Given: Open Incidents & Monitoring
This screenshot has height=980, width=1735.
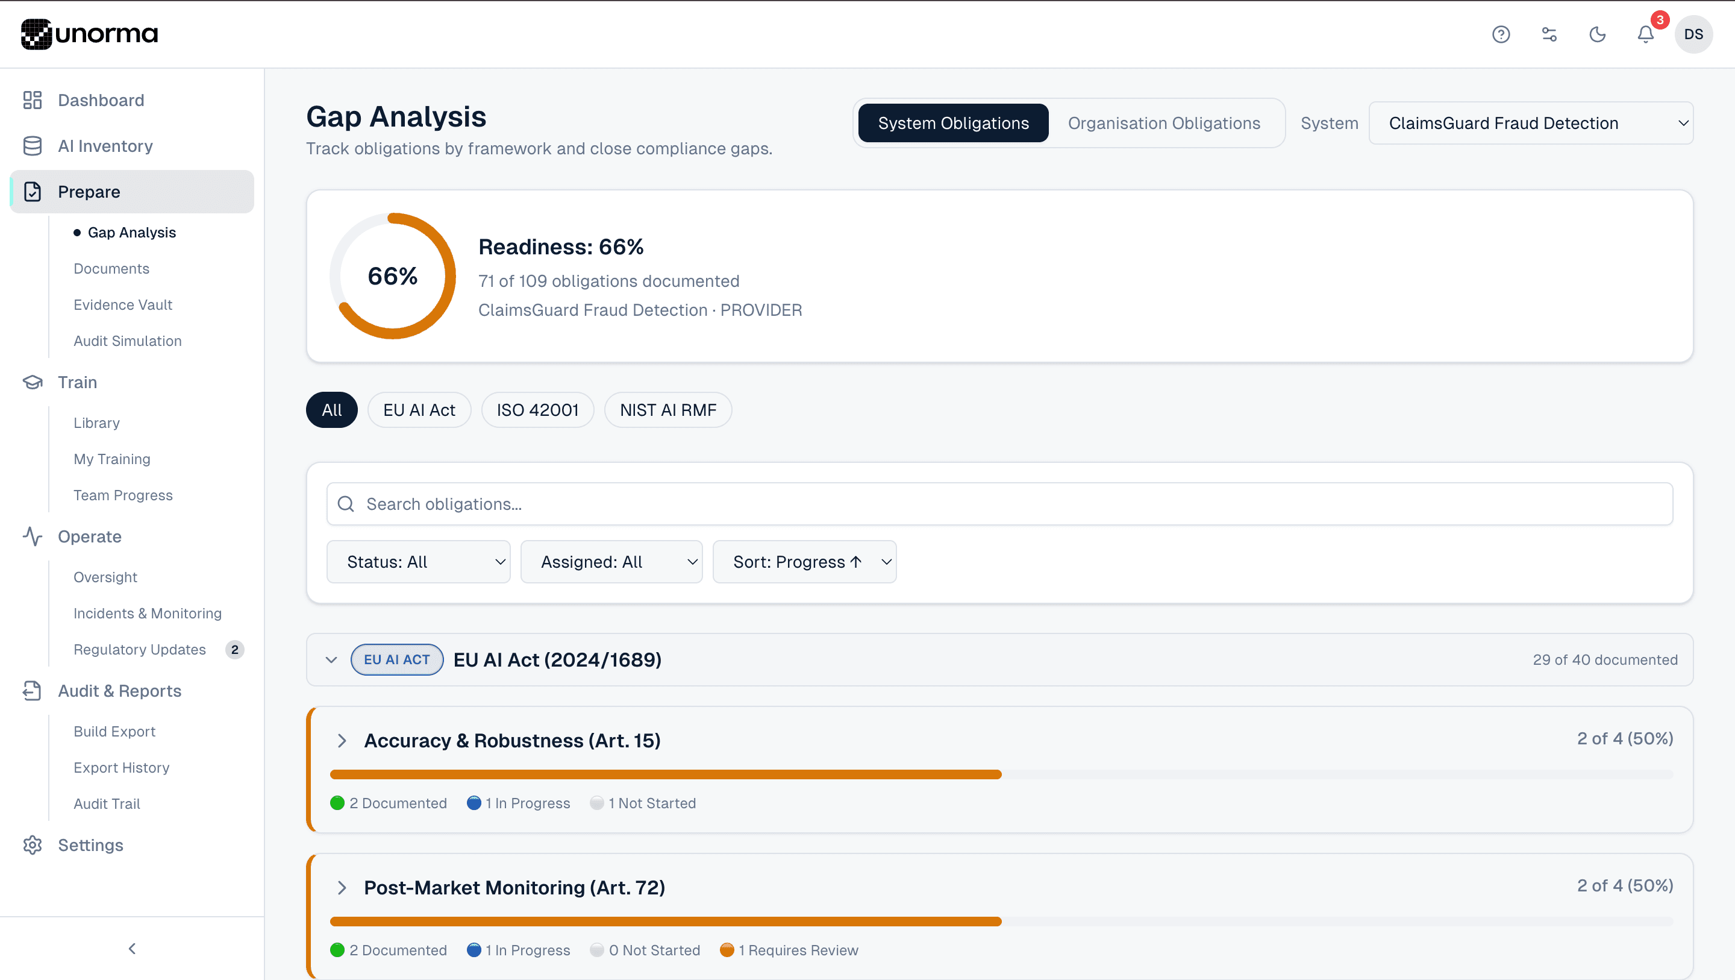Looking at the screenshot, I should coord(148,614).
